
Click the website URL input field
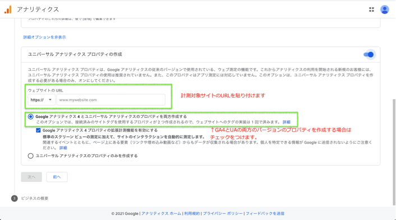click(x=111, y=100)
